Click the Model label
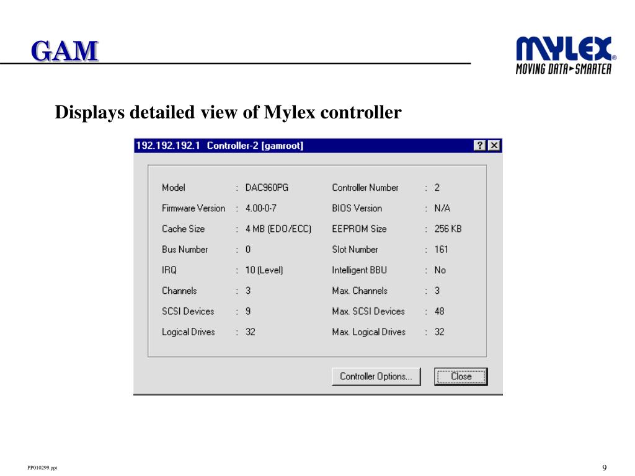635x476 pixels. 174,188
